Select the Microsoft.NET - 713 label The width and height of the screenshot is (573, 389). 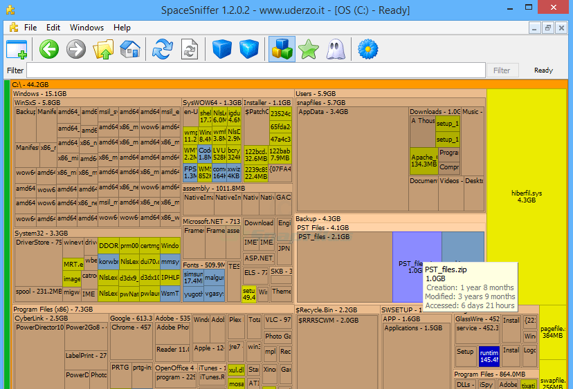click(211, 222)
